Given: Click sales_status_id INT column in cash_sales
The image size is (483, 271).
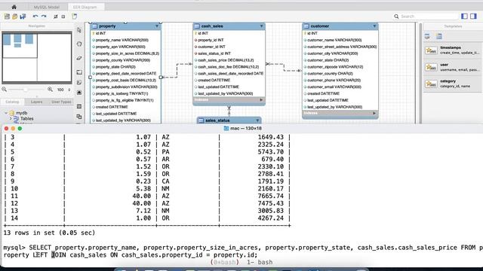Looking at the screenshot, I should [x=214, y=53].
